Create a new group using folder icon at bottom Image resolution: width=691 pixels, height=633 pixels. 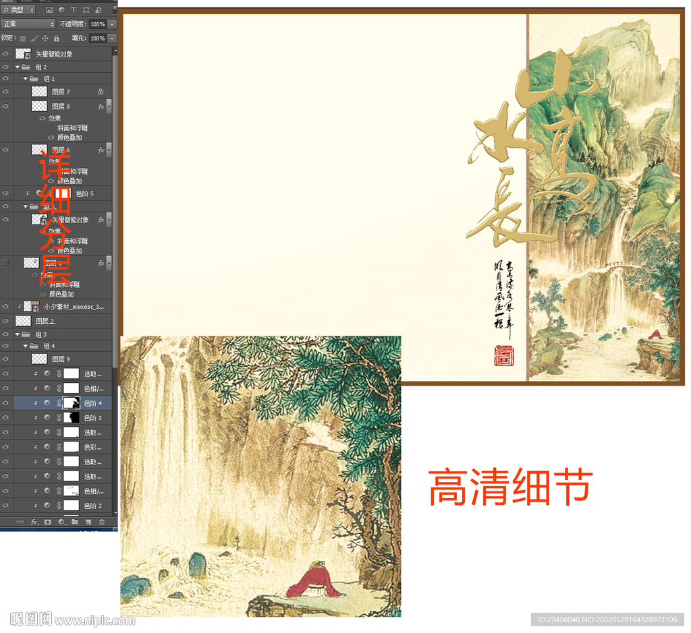pyautogui.click(x=75, y=522)
